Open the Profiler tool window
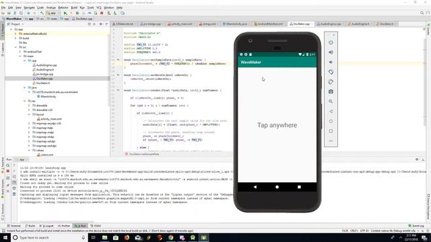431x242 pixels. (x=64, y=226)
